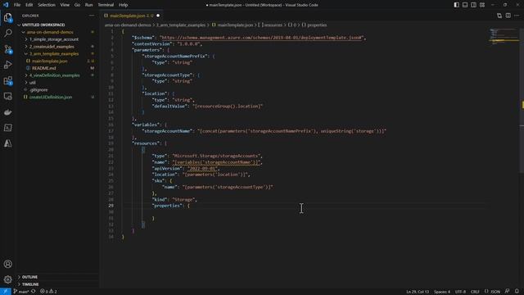Click the feedback icon in status bar
The width and height of the screenshot is (524, 295).
coord(508,292)
